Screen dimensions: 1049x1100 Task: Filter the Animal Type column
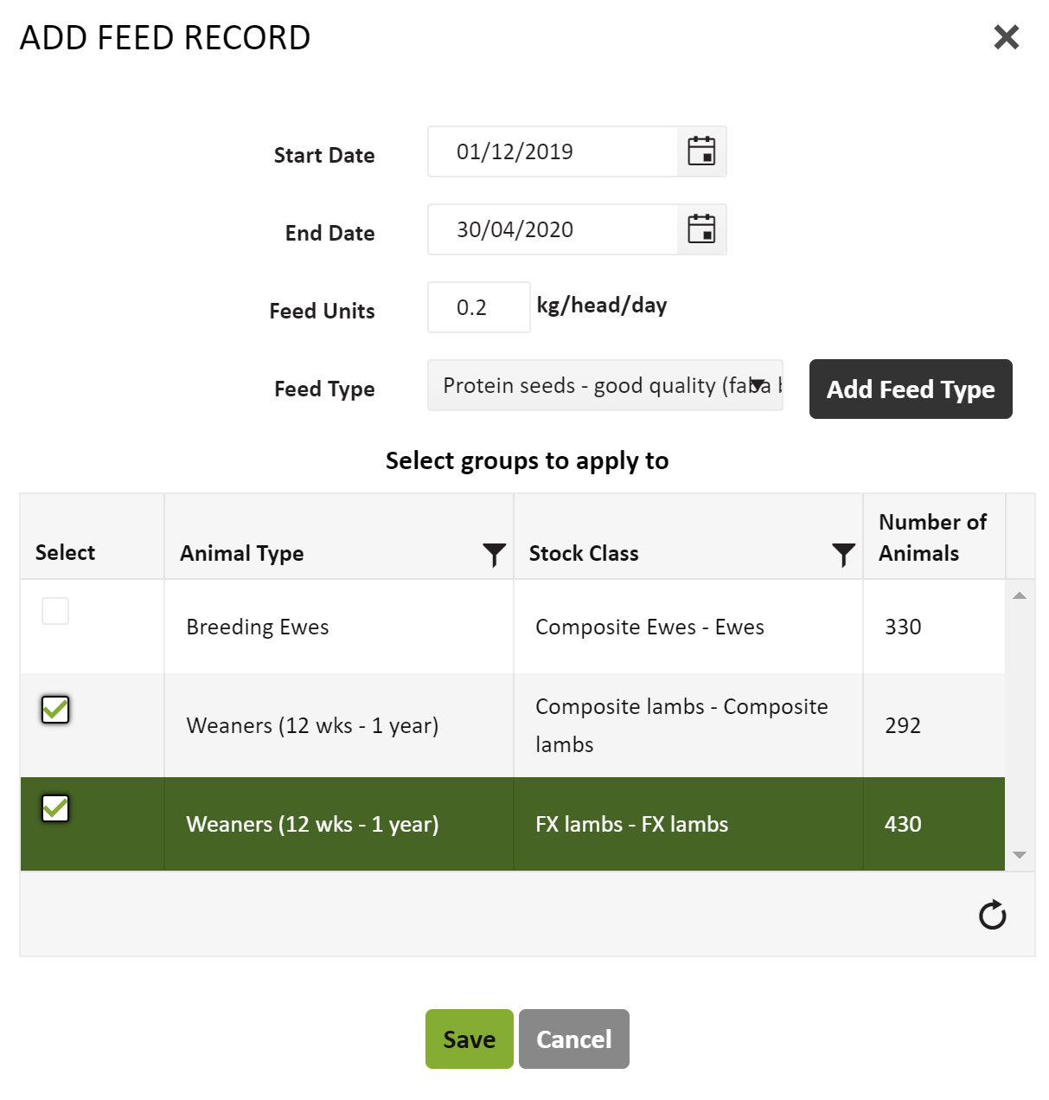coord(494,554)
